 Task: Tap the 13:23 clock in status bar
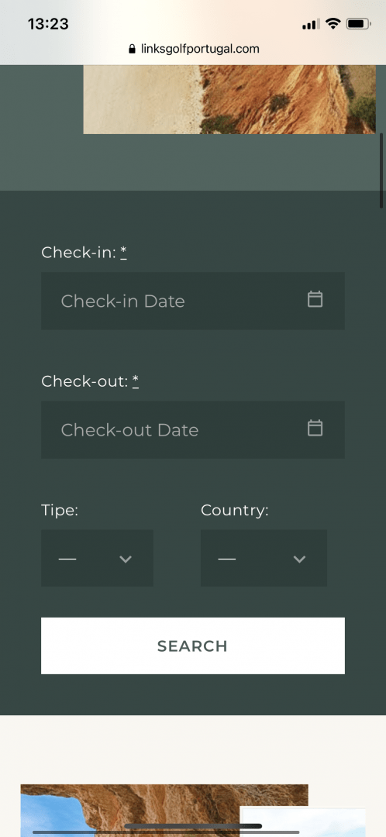[x=48, y=24]
